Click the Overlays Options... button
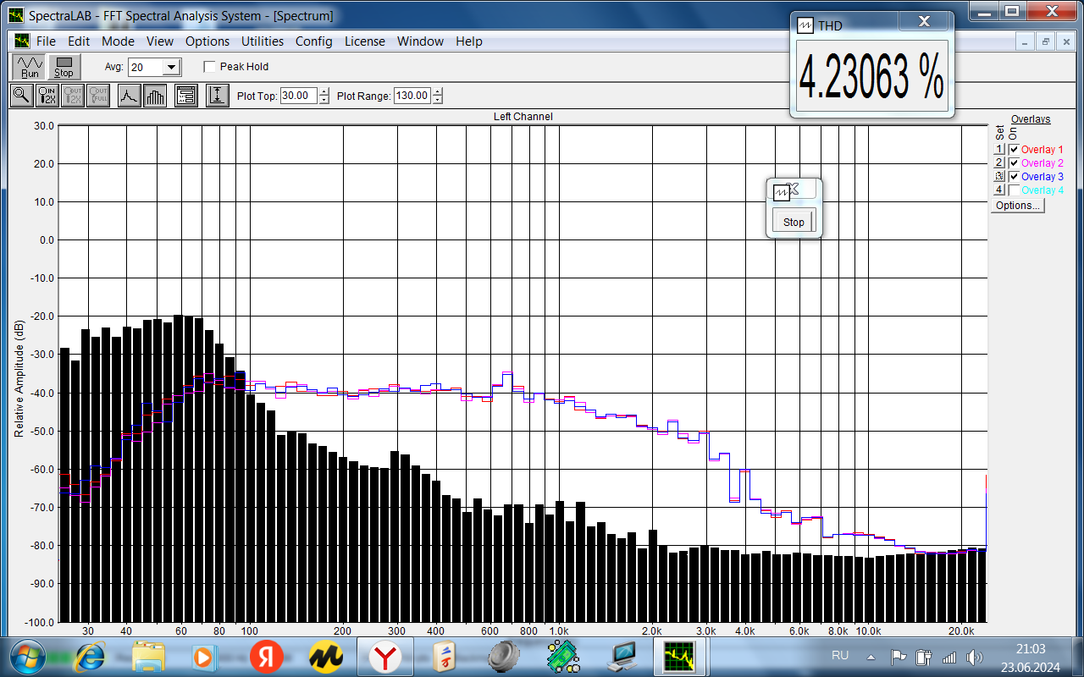1084x677 pixels. click(1017, 206)
